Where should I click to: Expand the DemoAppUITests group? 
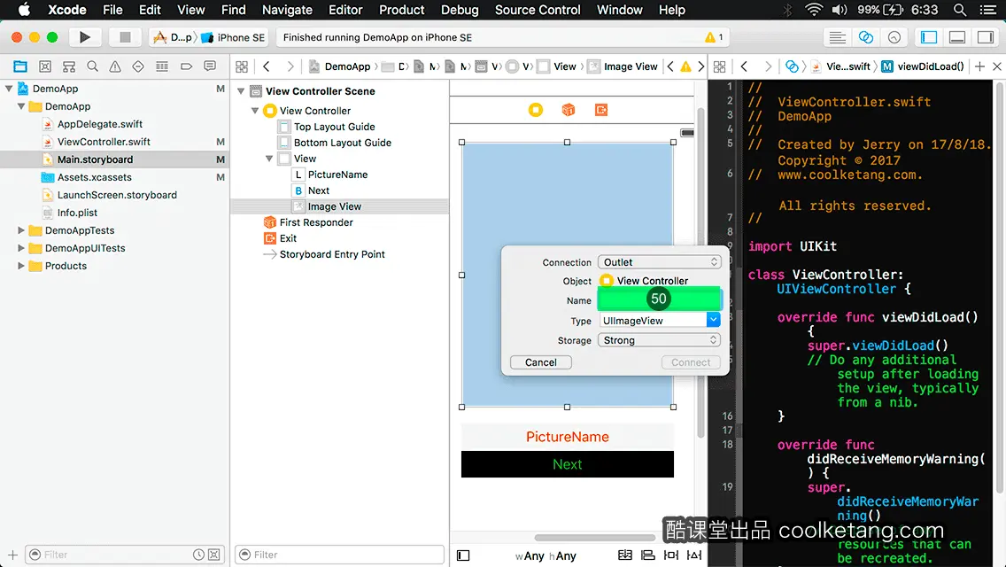21,248
